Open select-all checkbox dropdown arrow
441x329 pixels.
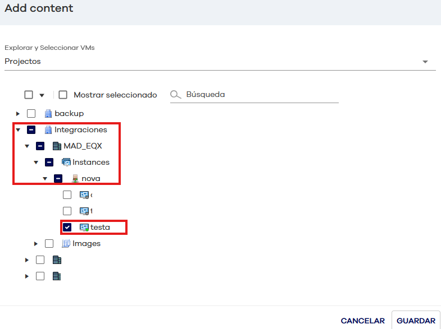42,95
